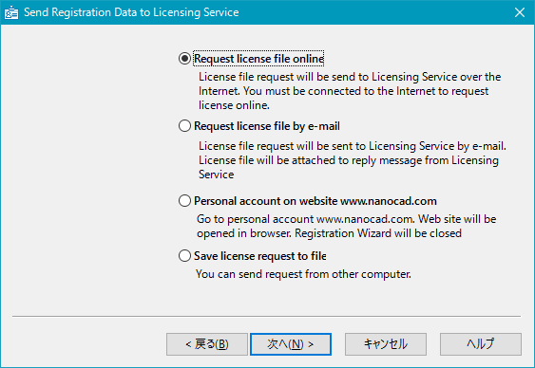Click the 'Request license file online' label text
The height and width of the screenshot is (368, 535).
(x=258, y=59)
